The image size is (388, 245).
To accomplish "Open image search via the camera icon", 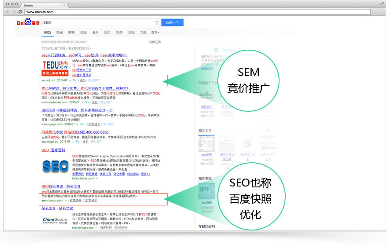I will pos(157,22).
